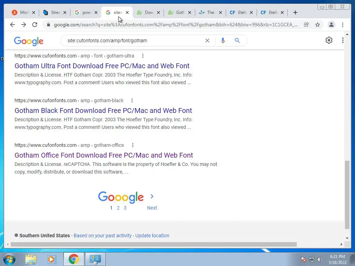Close the active site: search tab
Screen dimensions: 355x266
(x=127, y=12)
